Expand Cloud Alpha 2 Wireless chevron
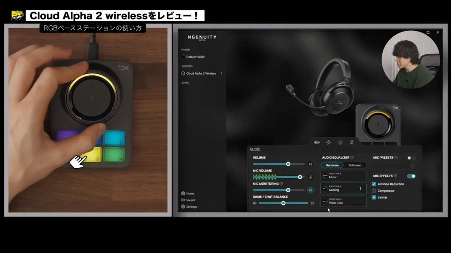 221,73
